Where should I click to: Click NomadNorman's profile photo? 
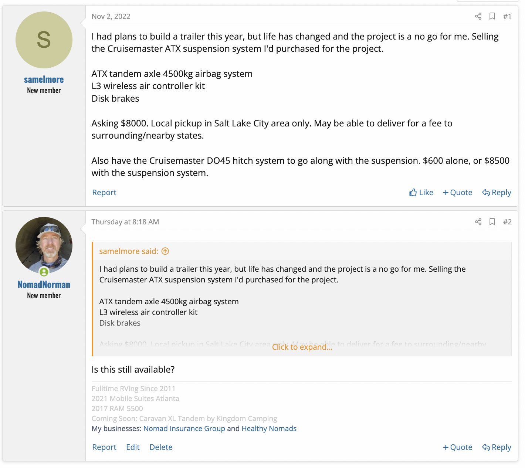point(44,245)
